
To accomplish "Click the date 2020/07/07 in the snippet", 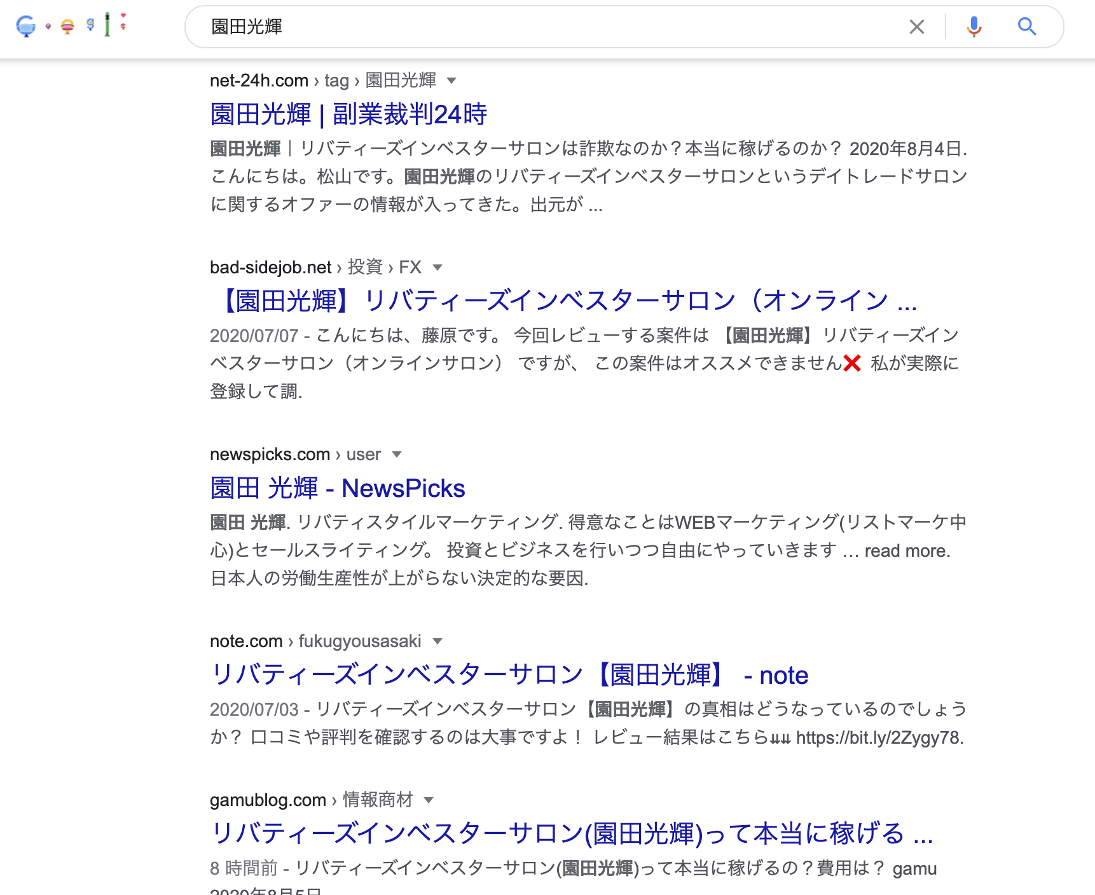I will 254,336.
